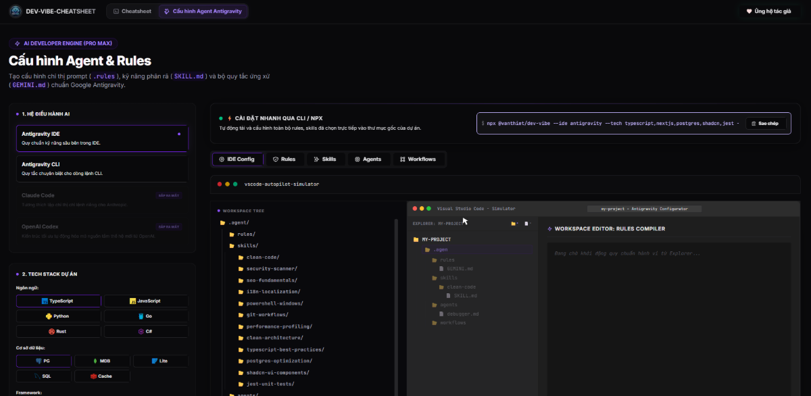This screenshot has height=396, width=811.
Task: Toggle the Lite database chip
Action: [x=160, y=361]
